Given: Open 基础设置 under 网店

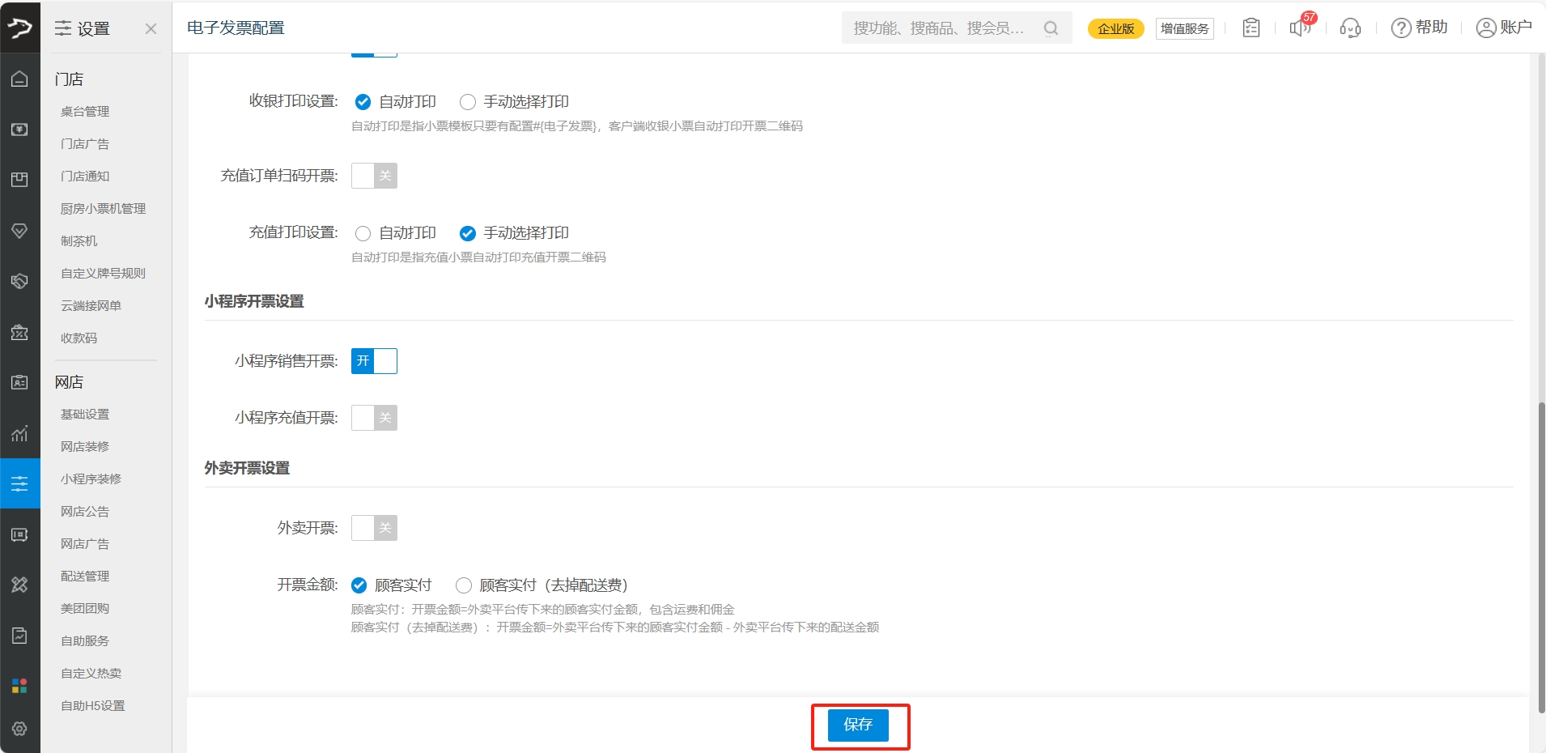Looking at the screenshot, I should (x=85, y=415).
